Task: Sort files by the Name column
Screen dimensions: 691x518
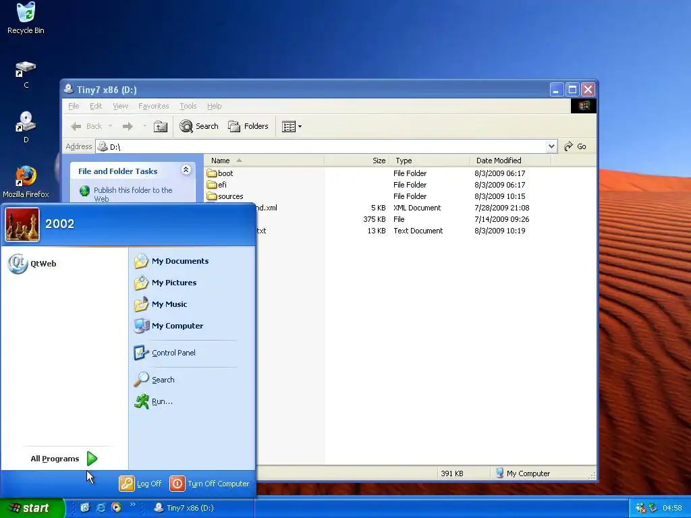Action: point(265,161)
